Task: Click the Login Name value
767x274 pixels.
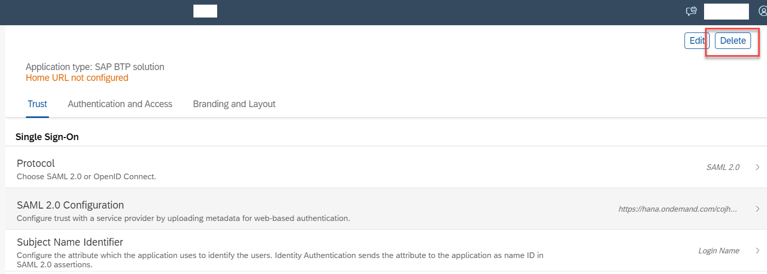Action: pos(719,251)
